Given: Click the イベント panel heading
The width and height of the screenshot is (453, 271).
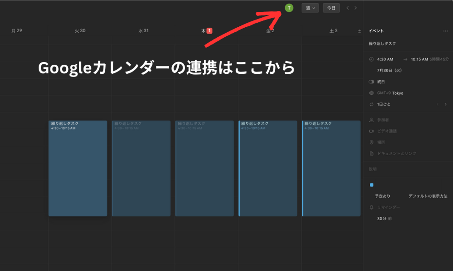Looking at the screenshot, I should click(376, 31).
